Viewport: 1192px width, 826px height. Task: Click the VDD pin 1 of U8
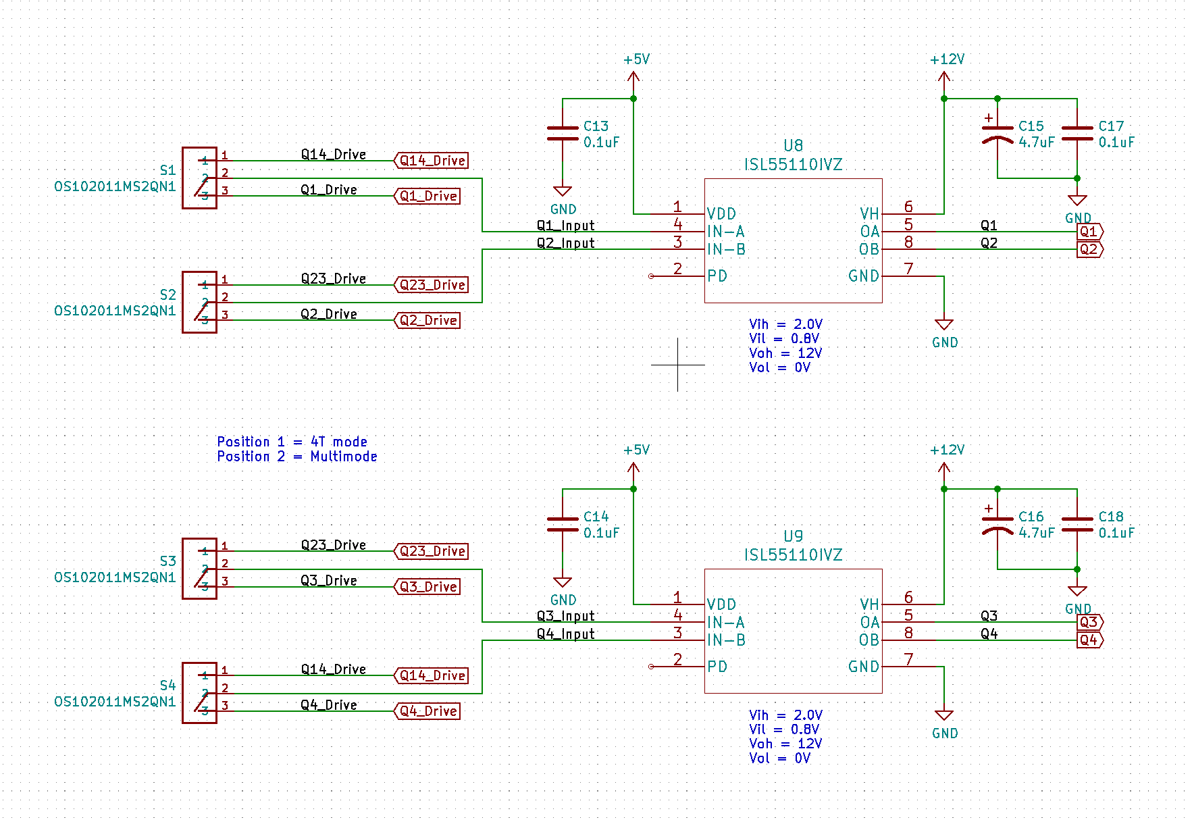[x=677, y=213]
